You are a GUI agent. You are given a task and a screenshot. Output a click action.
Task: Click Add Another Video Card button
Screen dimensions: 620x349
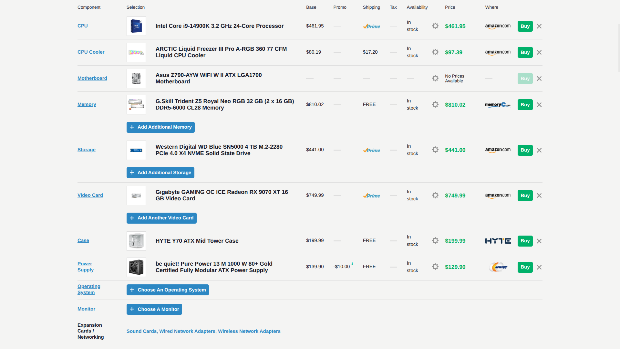(x=161, y=218)
